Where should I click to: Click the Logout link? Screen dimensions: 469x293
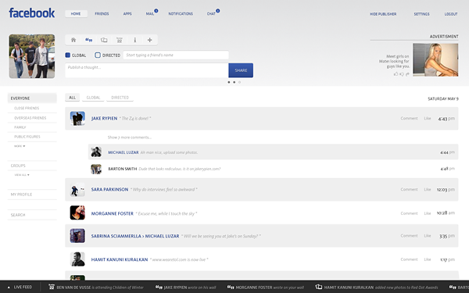(451, 14)
